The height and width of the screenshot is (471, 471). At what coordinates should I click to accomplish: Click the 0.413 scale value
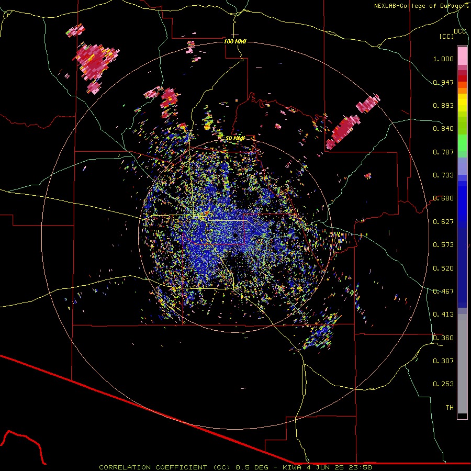click(443, 315)
